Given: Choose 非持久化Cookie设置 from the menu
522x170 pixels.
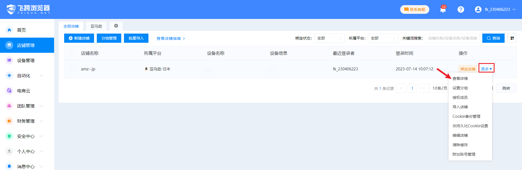Looking at the screenshot, I should click(x=470, y=126).
